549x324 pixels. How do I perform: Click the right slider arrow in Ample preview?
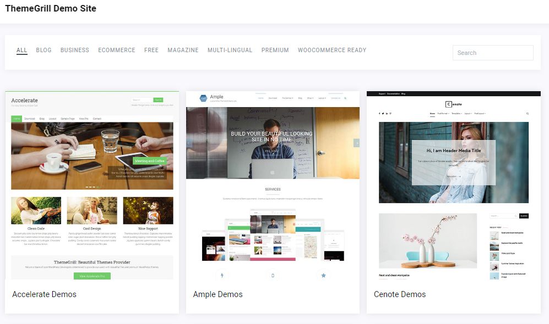click(356, 143)
